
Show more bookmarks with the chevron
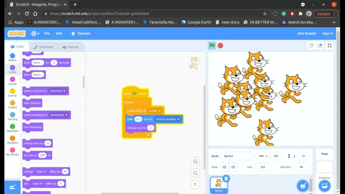point(334,22)
